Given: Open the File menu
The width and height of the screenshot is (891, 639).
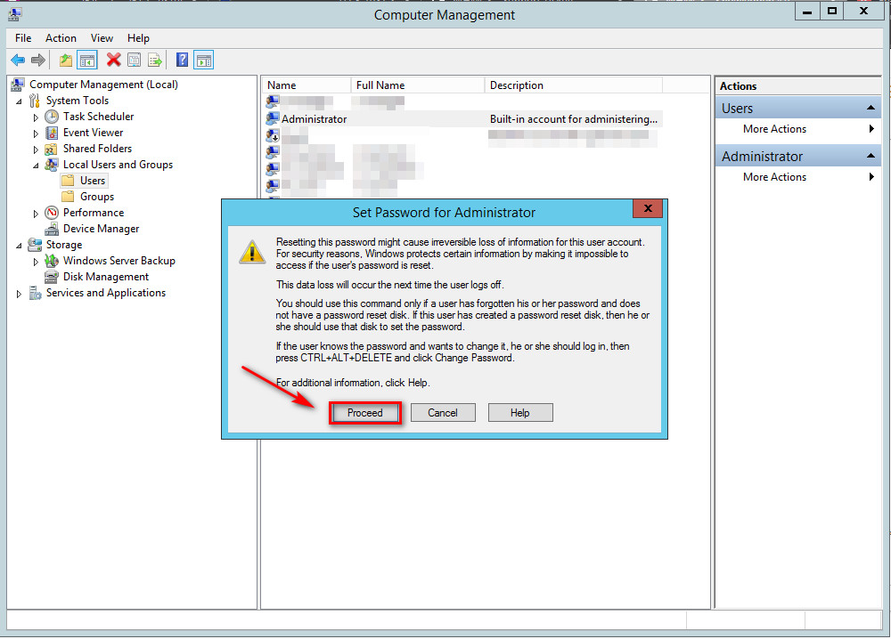Looking at the screenshot, I should [23, 38].
